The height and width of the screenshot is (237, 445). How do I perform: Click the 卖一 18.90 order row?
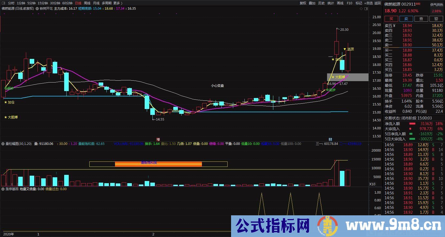414,45
